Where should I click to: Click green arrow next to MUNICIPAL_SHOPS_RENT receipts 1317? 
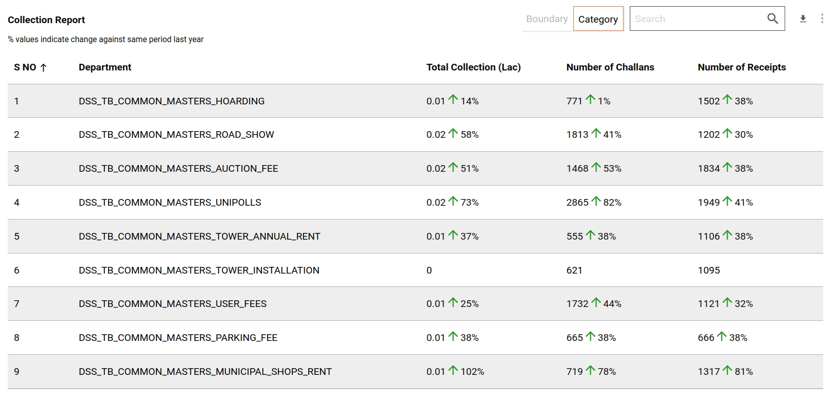(727, 370)
